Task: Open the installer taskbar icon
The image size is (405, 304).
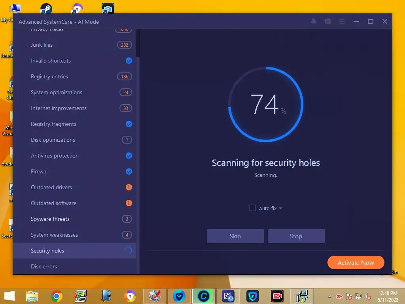Action: click(302, 296)
